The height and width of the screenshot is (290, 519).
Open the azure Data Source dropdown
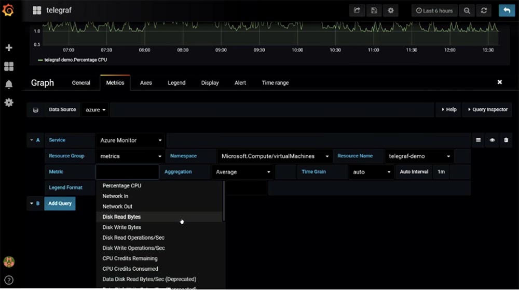click(95, 110)
